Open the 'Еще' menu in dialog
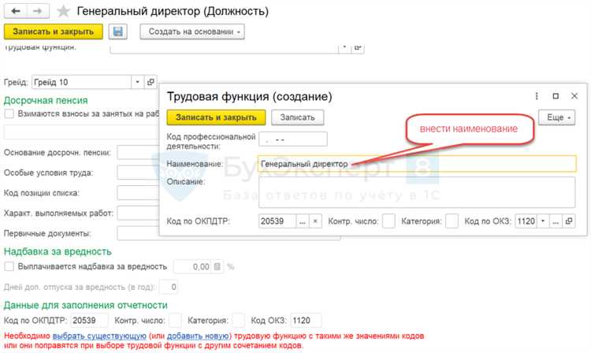591x353 pixels. (557, 117)
